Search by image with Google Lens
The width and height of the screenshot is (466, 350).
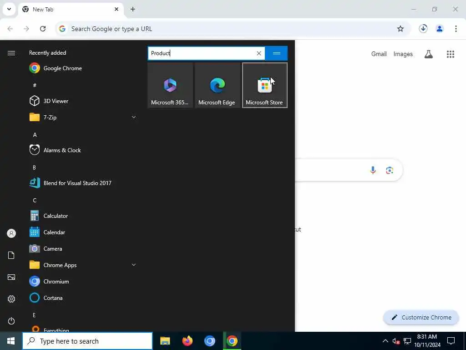[390, 170]
